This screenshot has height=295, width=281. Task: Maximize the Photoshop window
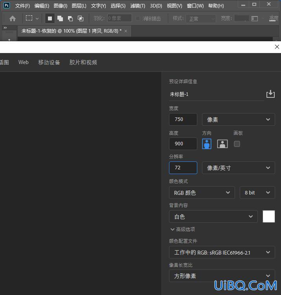click(x=254, y=4)
